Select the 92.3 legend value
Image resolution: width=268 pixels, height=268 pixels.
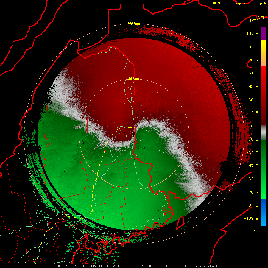[253, 47]
